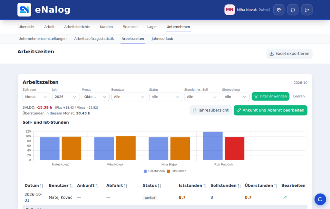Edit Matej Kovač row with pencil icon
Screen dimensions: 330x209
[x=285, y=197]
